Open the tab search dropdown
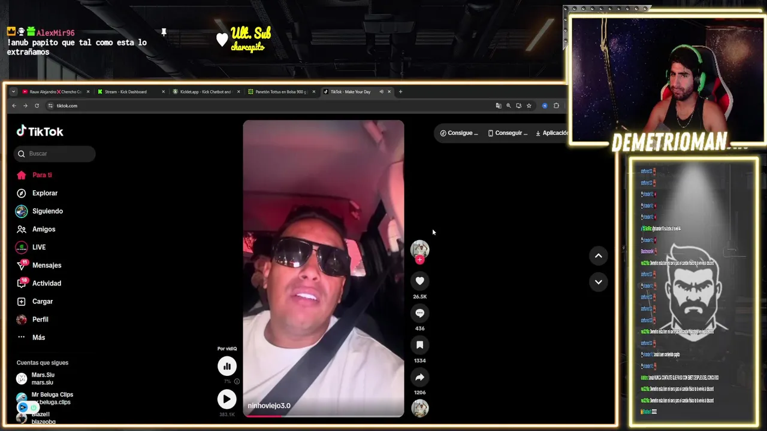 (x=13, y=92)
